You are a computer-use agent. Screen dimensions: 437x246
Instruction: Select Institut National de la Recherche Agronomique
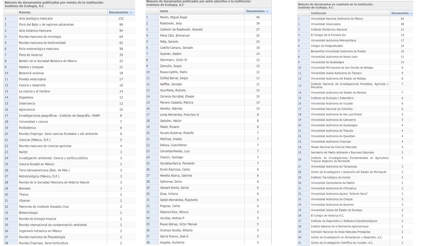pos(355,227)
